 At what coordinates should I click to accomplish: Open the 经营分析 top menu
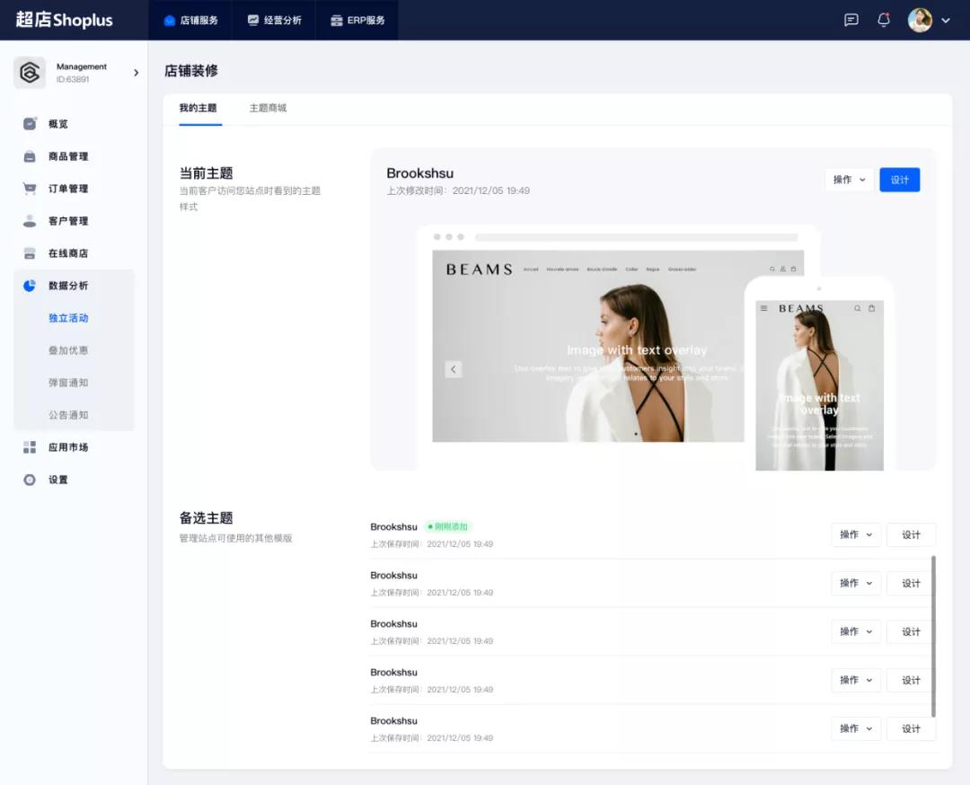274,20
